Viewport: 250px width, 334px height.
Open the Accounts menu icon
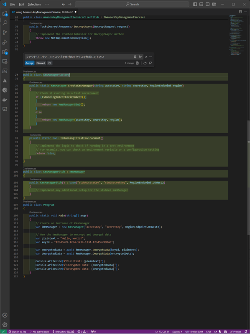5,315
